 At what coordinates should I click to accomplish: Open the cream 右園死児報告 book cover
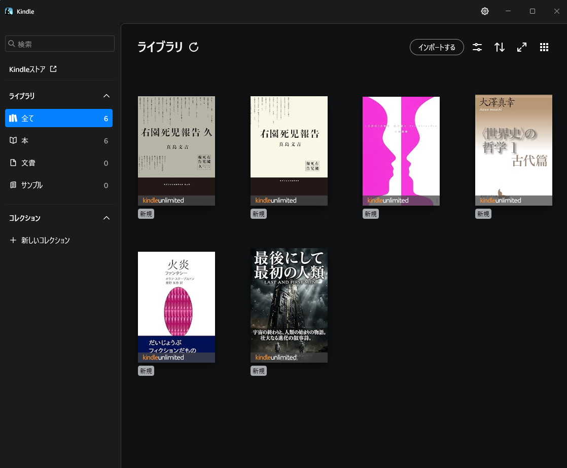coord(289,150)
